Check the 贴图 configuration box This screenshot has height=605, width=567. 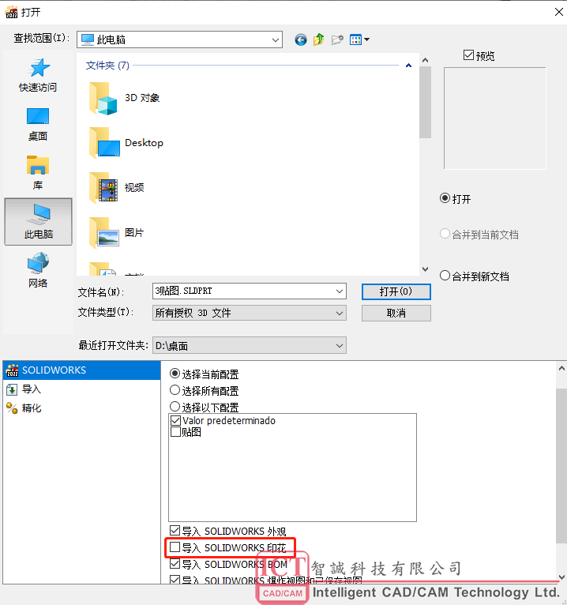[175, 432]
